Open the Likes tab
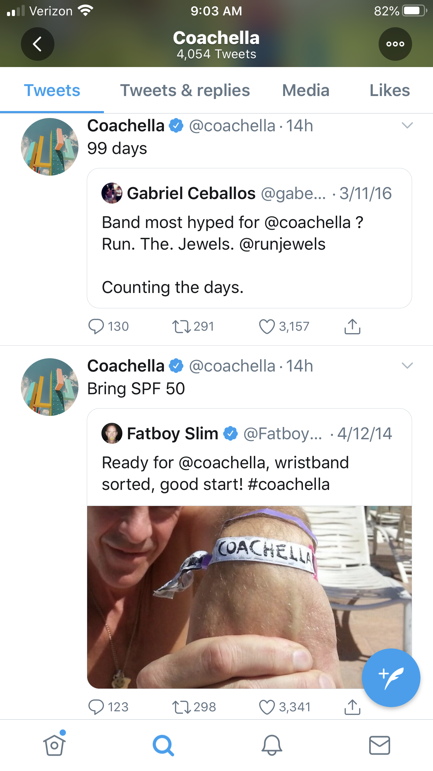This screenshot has height=771, width=433. click(x=389, y=90)
